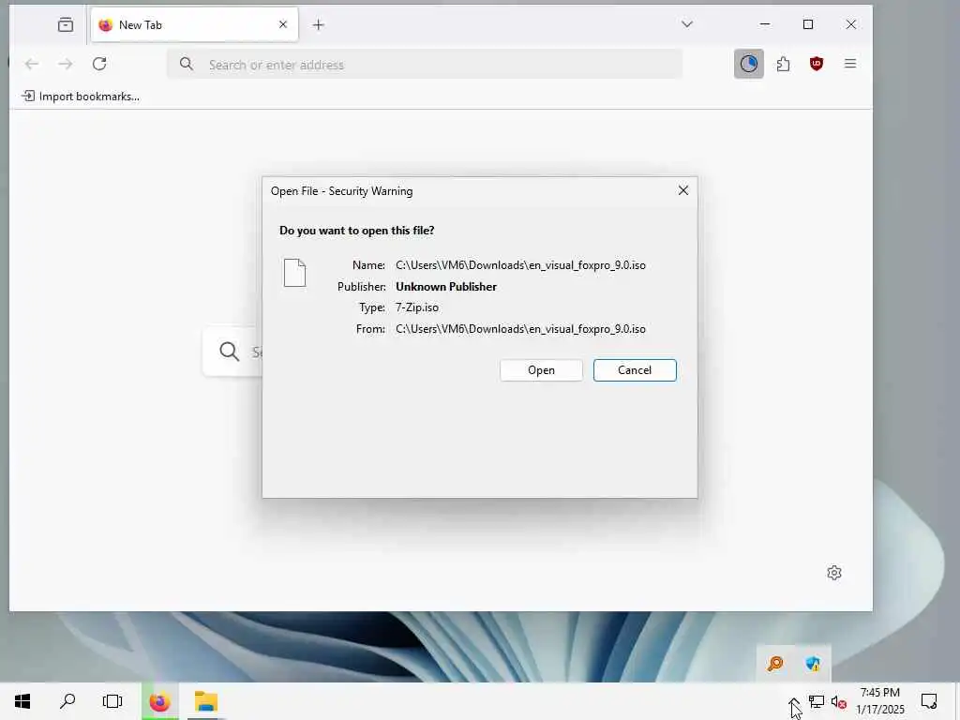Screen dimensions: 960x720
Task: Close the New Tab tab
Action: pos(283,24)
